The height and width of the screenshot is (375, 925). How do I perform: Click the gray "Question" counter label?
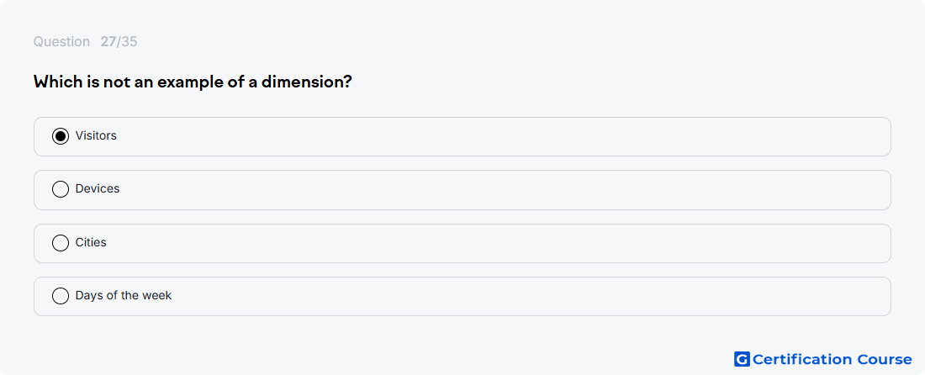coord(61,42)
